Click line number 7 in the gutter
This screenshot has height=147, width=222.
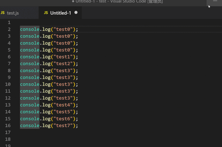(9, 63)
